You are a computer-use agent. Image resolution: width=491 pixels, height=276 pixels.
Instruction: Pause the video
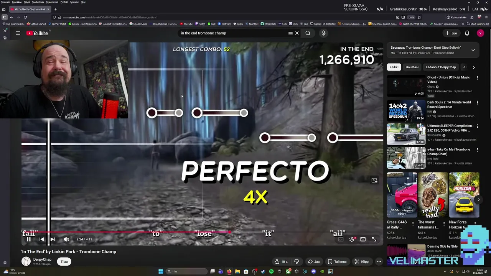28,239
